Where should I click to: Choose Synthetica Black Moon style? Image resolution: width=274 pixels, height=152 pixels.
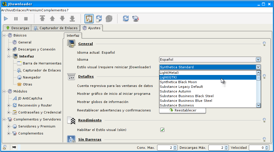pos(207,82)
